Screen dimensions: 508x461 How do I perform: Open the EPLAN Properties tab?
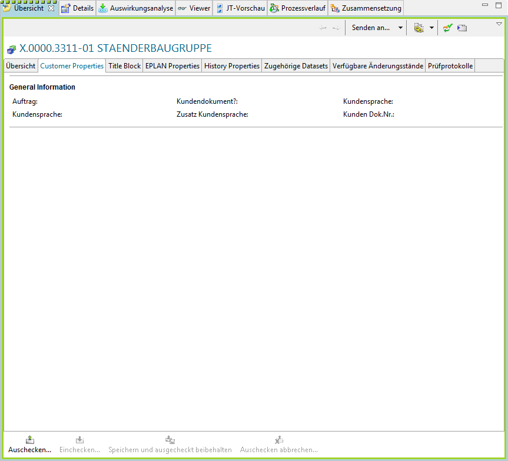172,66
